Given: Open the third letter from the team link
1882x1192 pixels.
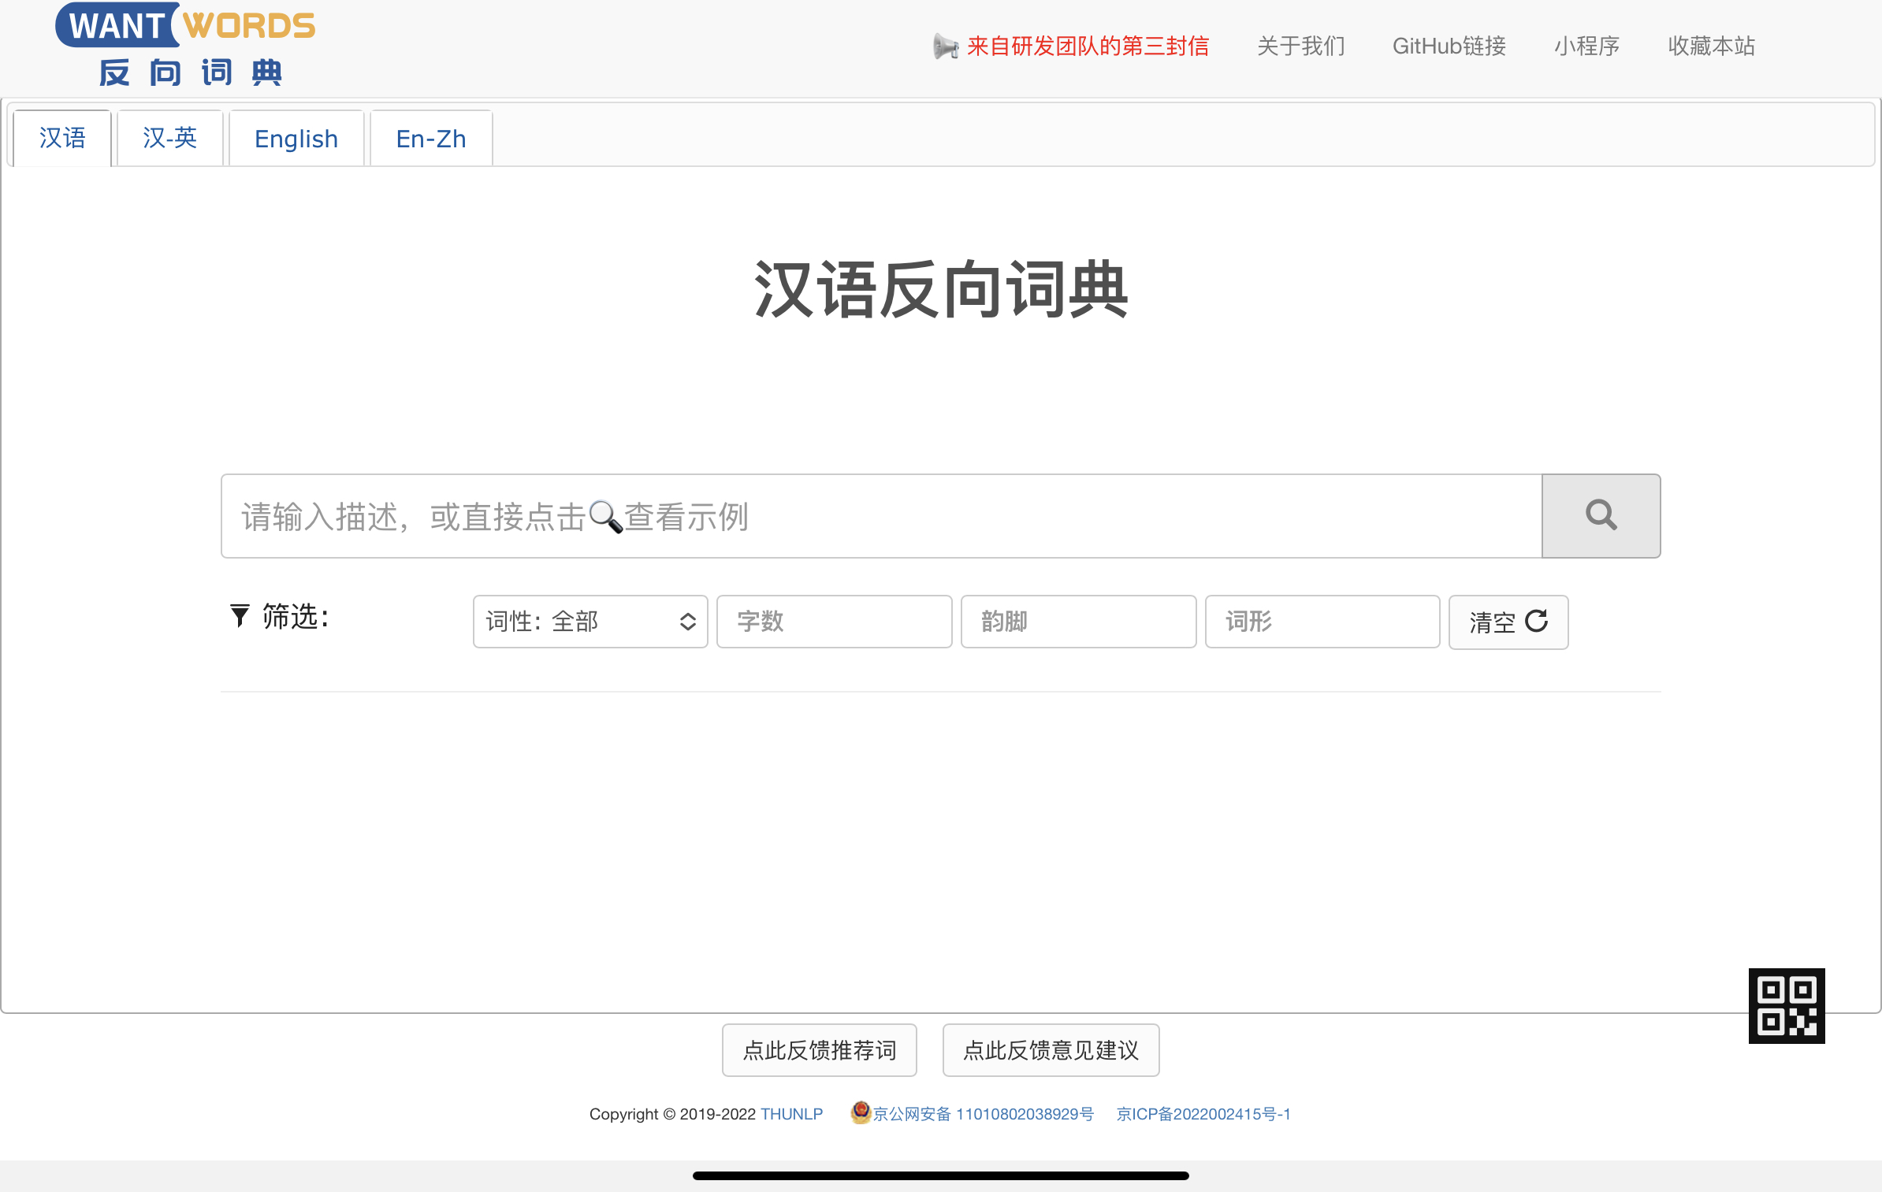Looking at the screenshot, I should tap(1088, 46).
